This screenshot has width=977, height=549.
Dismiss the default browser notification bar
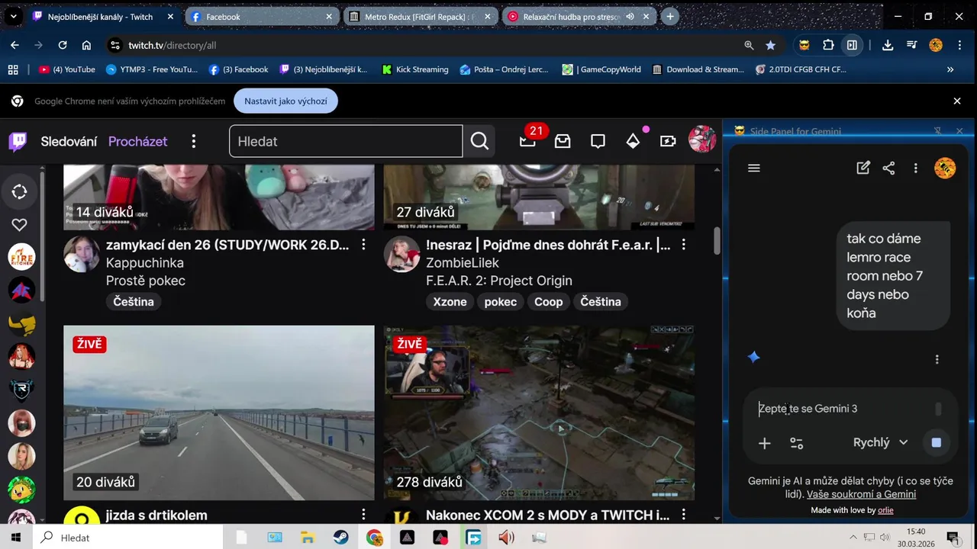point(957,101)
